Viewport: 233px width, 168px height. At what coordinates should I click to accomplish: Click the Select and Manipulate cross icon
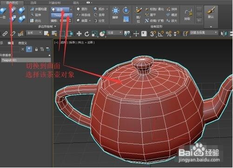[x=136, y=34]
